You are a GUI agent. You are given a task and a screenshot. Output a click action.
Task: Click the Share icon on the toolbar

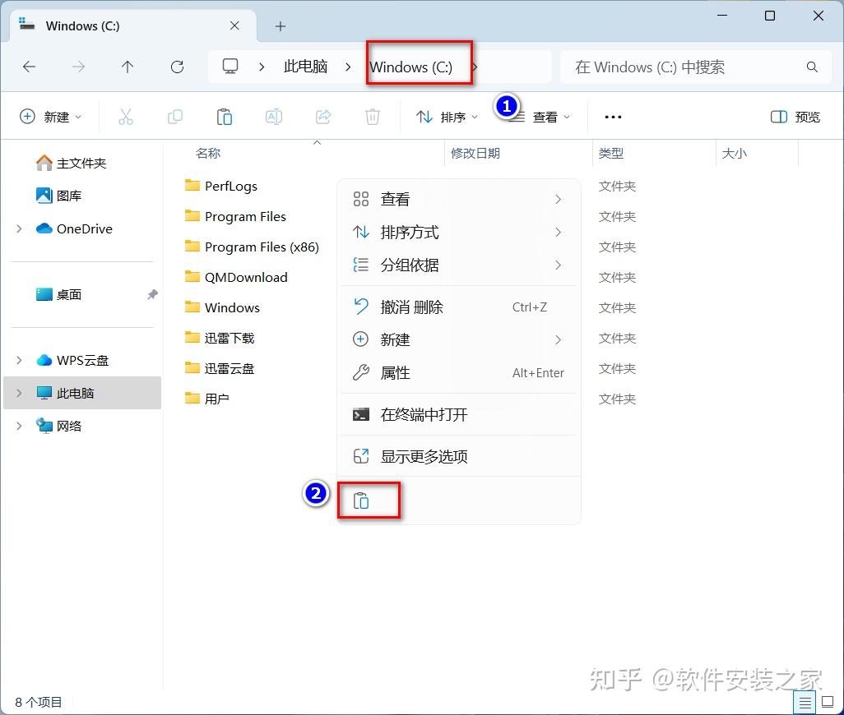coord(323,117)
